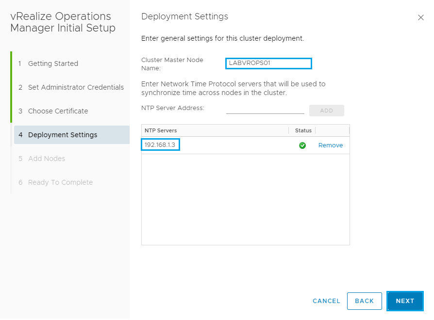Proceed with the NEXT button
The width and height of the screenshot is (434, 320).
[405, 301]
